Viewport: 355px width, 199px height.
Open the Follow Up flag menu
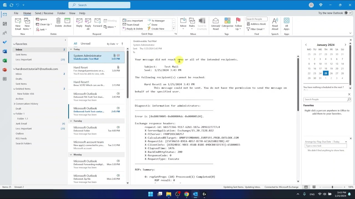click(238, 24)
